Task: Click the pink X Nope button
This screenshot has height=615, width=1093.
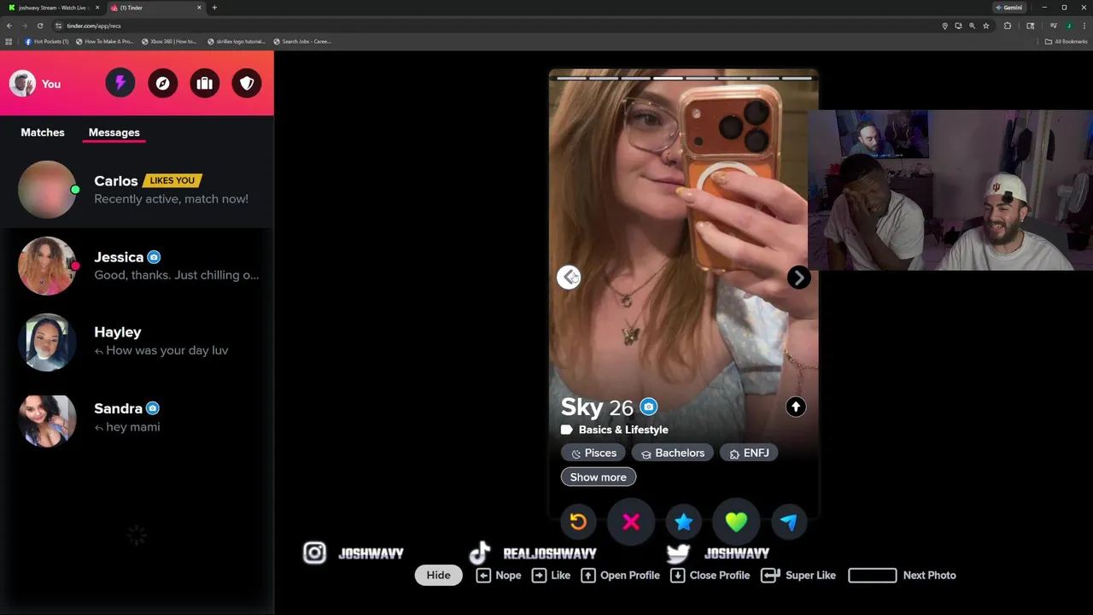Action: coord(631,522)
